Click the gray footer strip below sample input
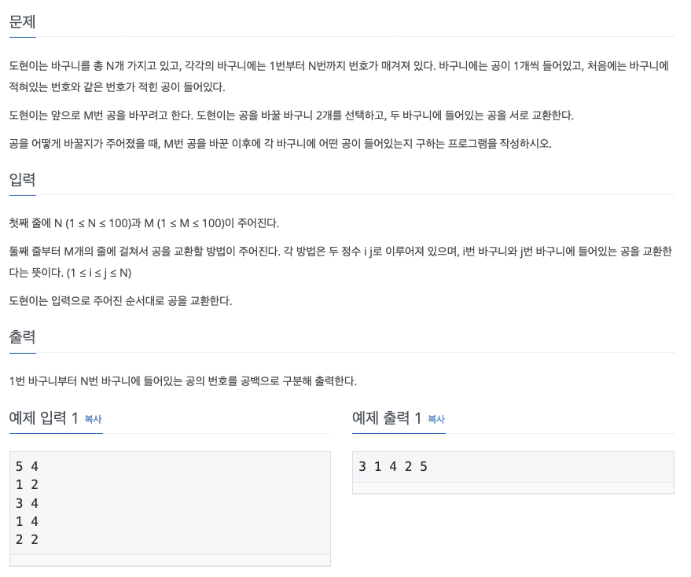Viewport: 691px width, 577px height. tap(169, 560)
